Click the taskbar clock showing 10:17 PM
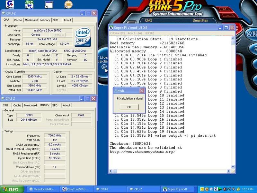The width and height of the screenshot is (257, 193). tap(248, 189)
